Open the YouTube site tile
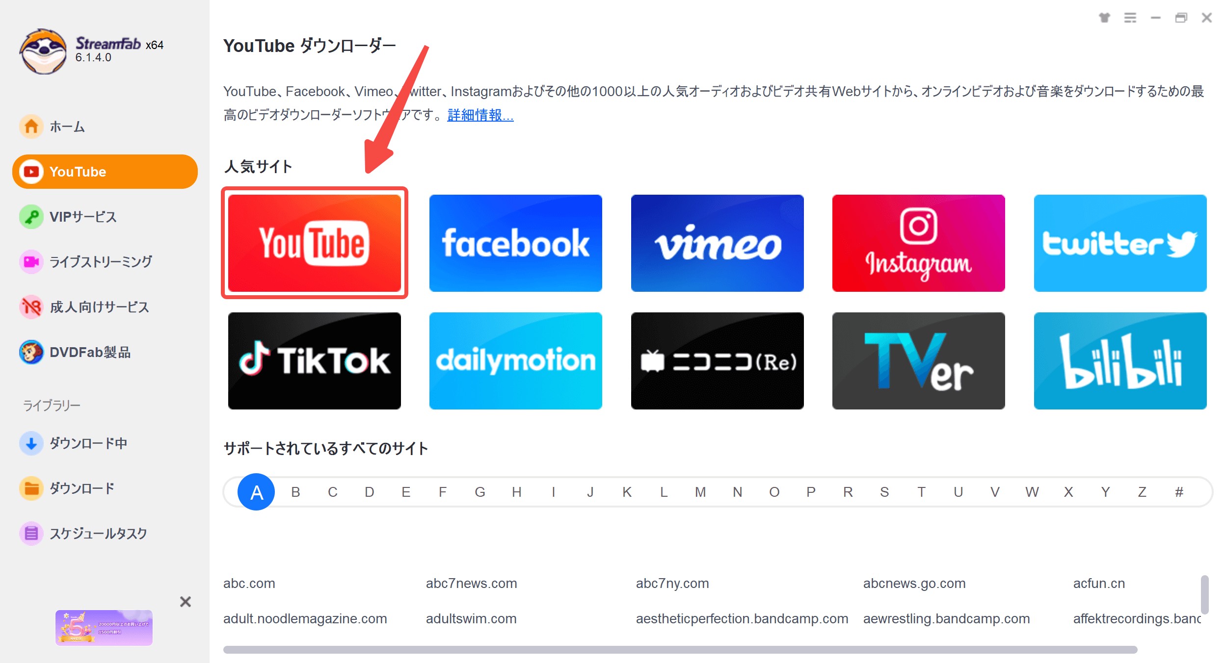 coord(315,243)
